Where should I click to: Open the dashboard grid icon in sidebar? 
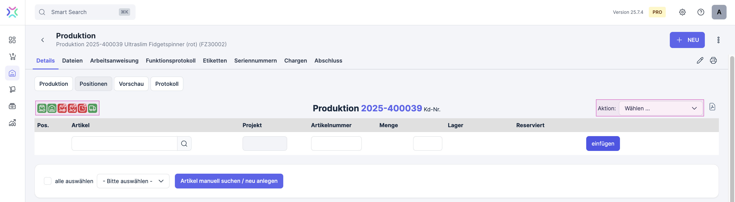pyautogui.click(x=12, y=40)
